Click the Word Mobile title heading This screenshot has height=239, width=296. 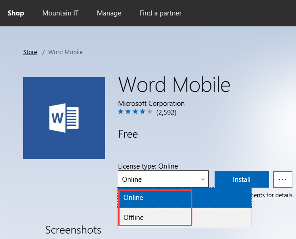174,85
